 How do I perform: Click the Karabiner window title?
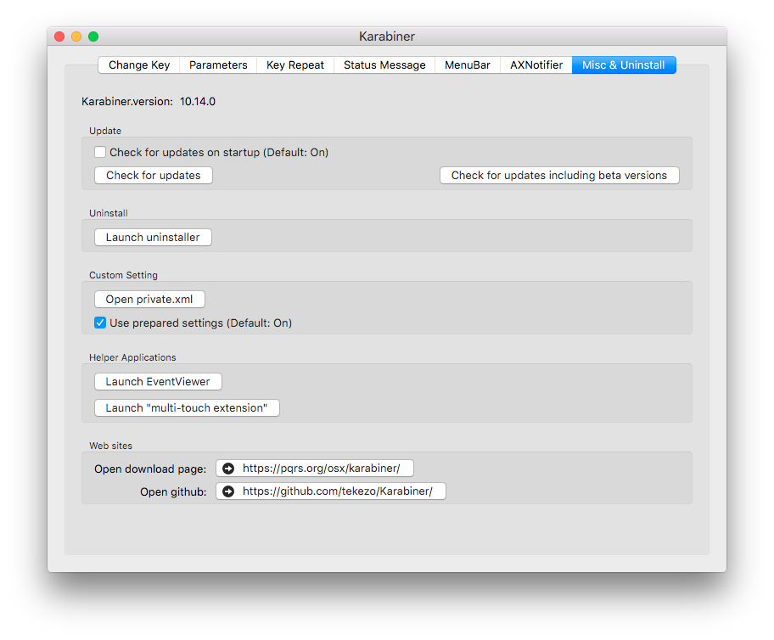pyautogui.click(x=387, y=36)
